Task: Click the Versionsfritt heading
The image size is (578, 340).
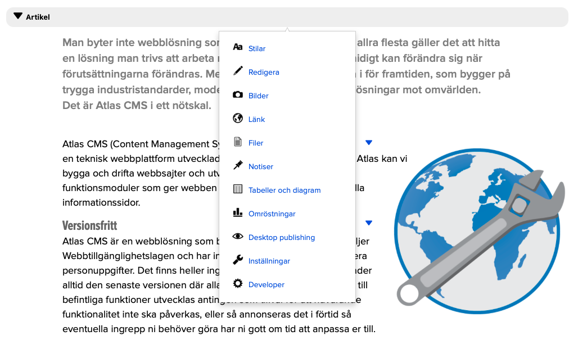Action: pos(89,226)
